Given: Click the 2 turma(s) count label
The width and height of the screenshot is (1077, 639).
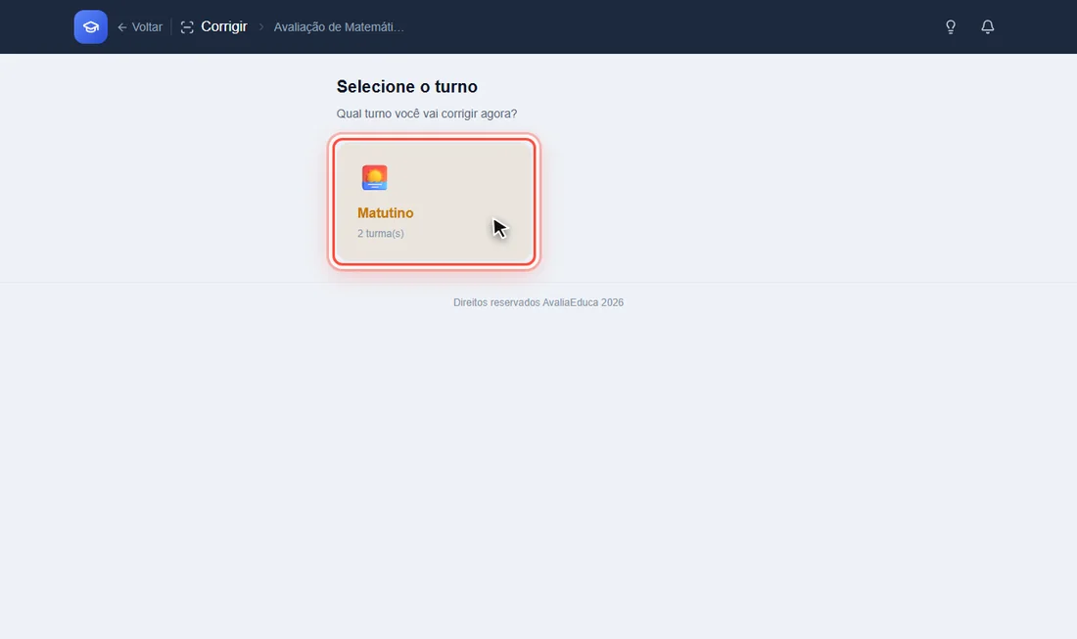Looking at the screenshot, I should pos(381,233).
